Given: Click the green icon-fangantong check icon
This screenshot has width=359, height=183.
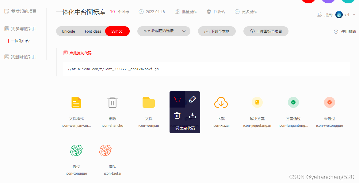Looking at the screenshot, I should 293,102.
